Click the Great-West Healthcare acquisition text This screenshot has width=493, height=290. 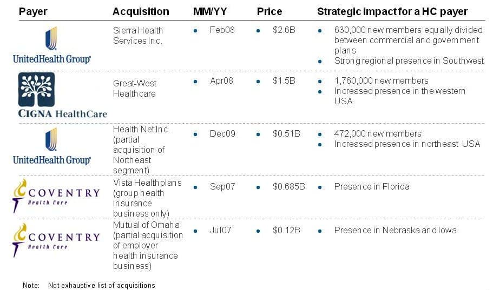coord(135,89)
